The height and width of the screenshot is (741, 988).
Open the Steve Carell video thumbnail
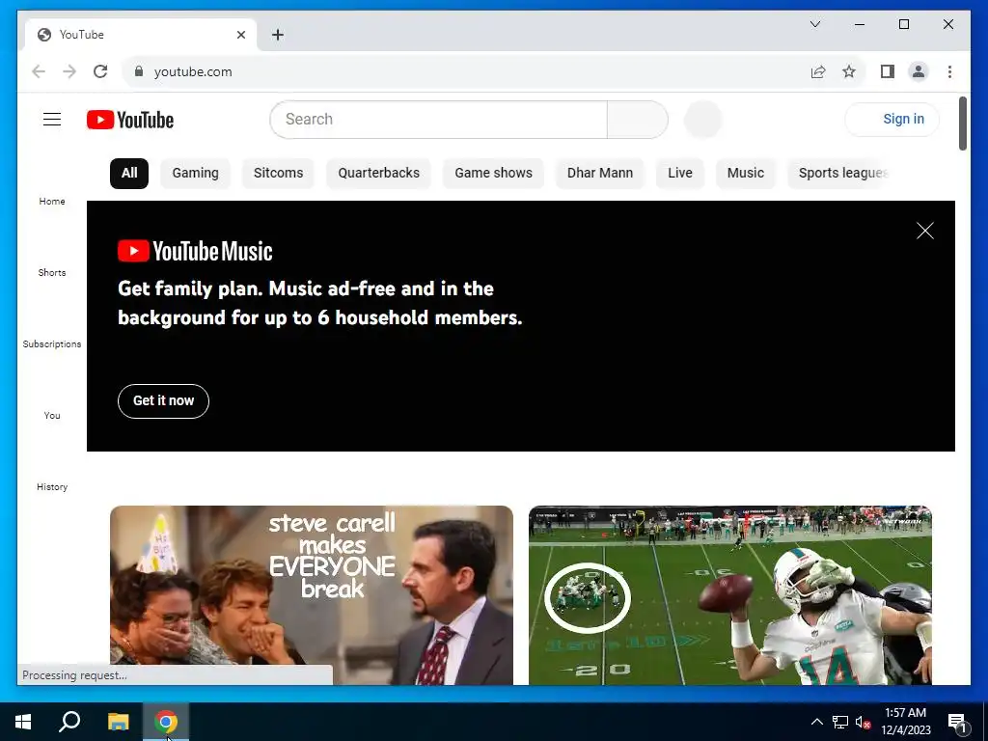312,595
